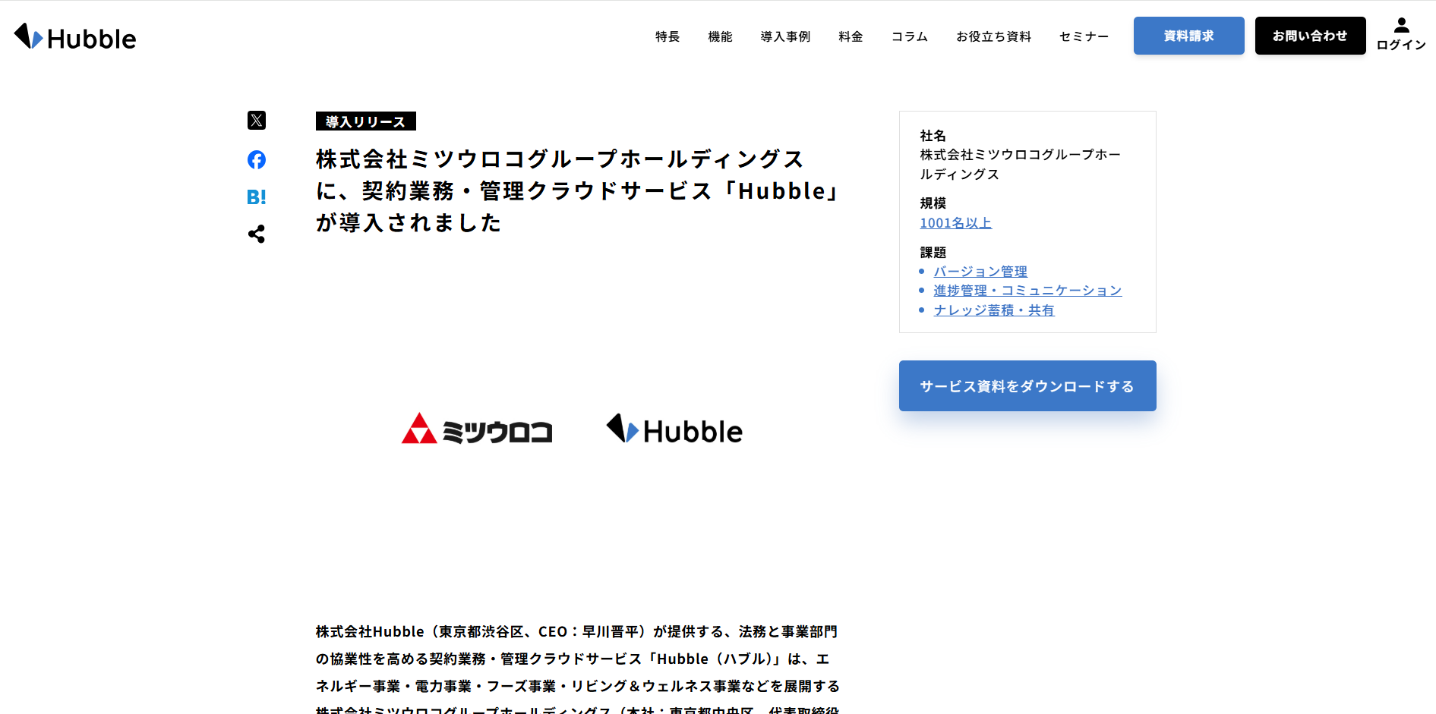Click the bullet beside ナレッジ蓄積・共有
This screenshot has width=1436, height=714.
pyautogui.click(x=923, y=310)
